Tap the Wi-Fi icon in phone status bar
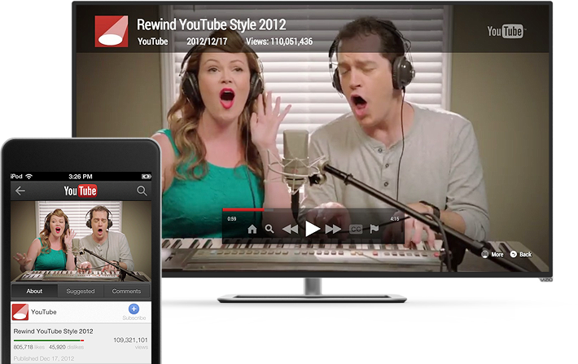Image resolution: width=578 pixels, height=364 pixels. [x=28, y=176]
